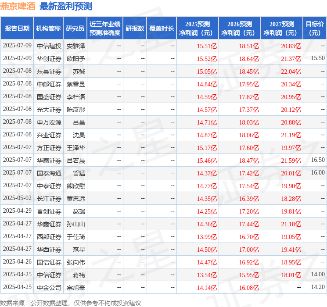
Task: Click the 国泰海通 institution name
Action: (49, 173)
